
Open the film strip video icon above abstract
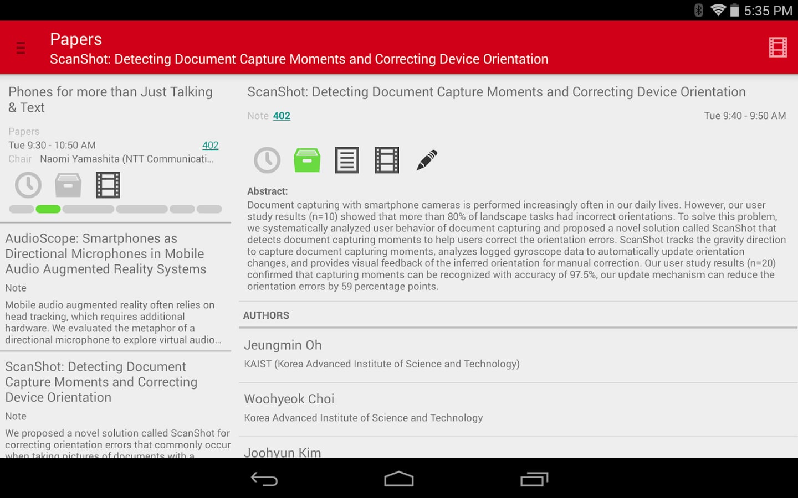pyautogui.click(x=387, y=160)
